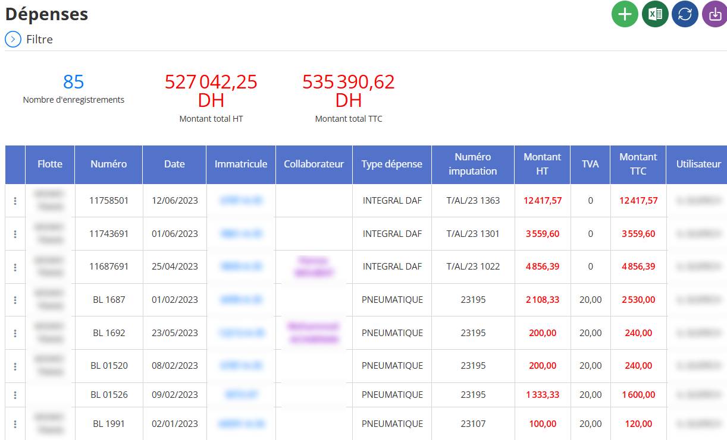Click imputation number 23107
Screen dimensions: 727x440
(x=473, y=424)
